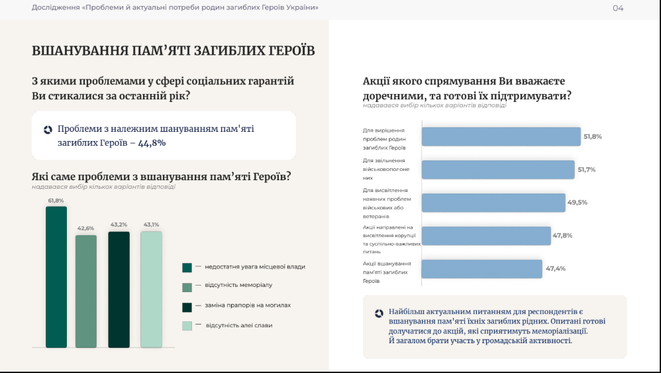Click the "ВШАНУВАННЯ ПАМ'ЯТІ ЗАГИБЛИХ ГЕРОЇВ" heading
Image resolution: width=661 pixels, height=373 pixels.
tap(174, 51)
